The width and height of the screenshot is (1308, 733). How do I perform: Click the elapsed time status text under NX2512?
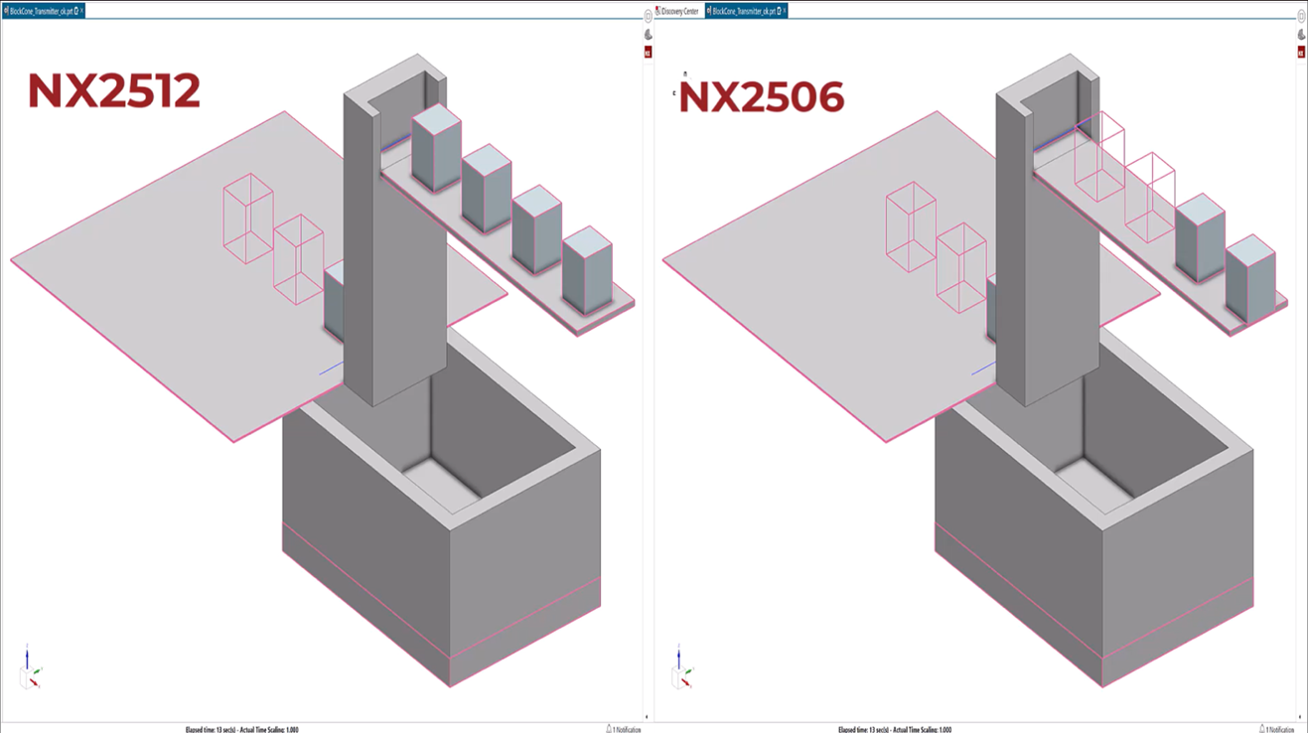tap(242, 728)
